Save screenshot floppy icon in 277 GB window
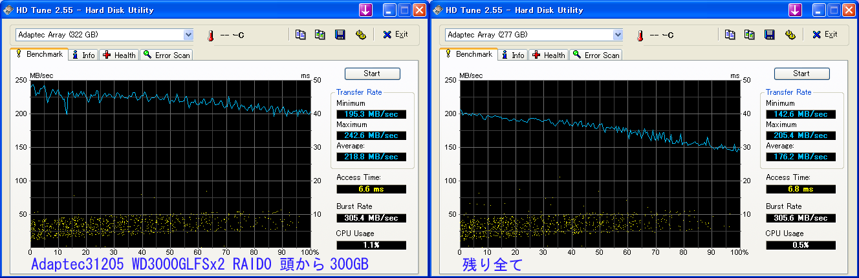Image resolution: width=859 pixels, height=278 pixels. [770, 34]
